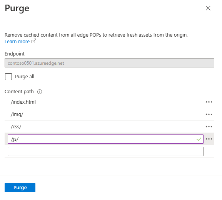Close the Purge panel
The image size is (222, 200).
click(x=208, y=8)
